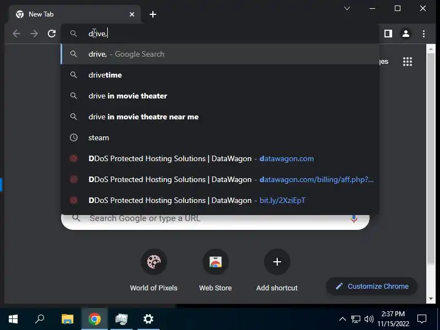Image resolution: width=440 pixels, height=330 pixels.
Task: Choose the 'drive, - Google Search' suggestion
Action: click(219, 54)
